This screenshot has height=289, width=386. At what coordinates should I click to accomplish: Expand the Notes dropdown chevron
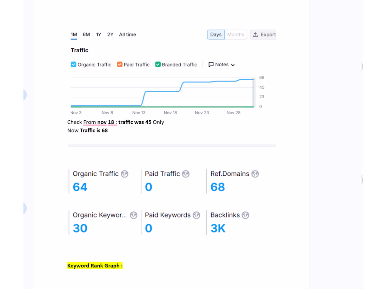(233, 65)
